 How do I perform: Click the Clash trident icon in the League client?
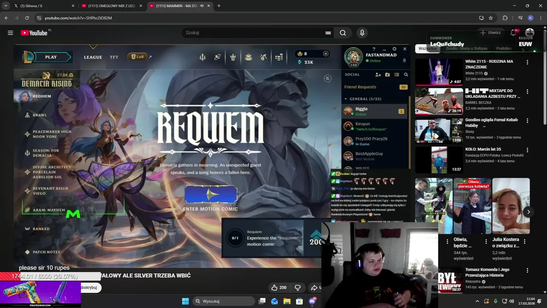tap(203, 57)
